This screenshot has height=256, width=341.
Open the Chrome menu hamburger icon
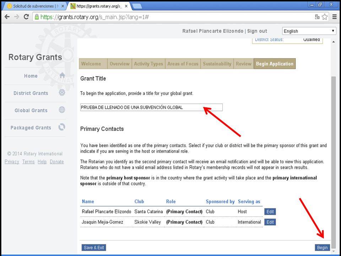tap(335, 17)
